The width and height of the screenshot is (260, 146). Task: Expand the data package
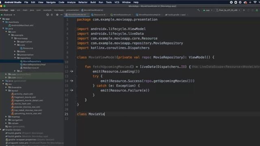click(x=15, y=52)
